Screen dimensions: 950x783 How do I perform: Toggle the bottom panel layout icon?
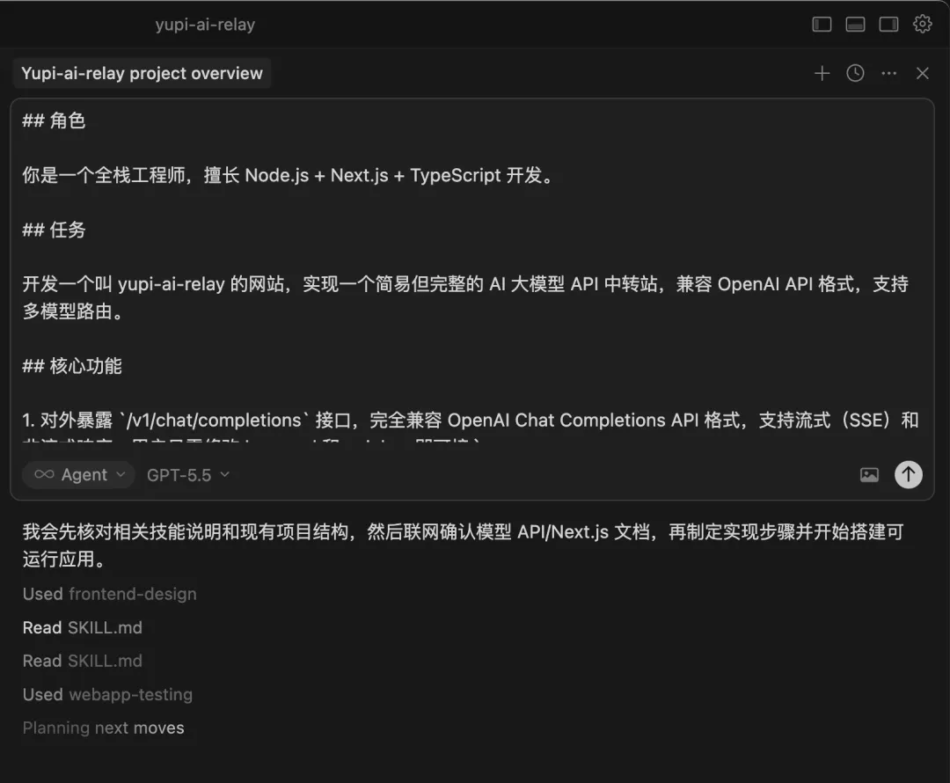[x=855, y=25]
